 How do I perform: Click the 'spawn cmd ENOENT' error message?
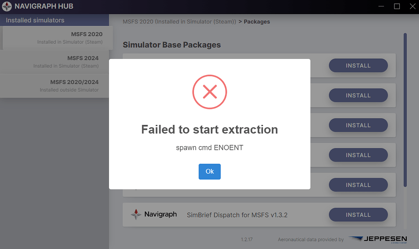click(x=209, y=148)
